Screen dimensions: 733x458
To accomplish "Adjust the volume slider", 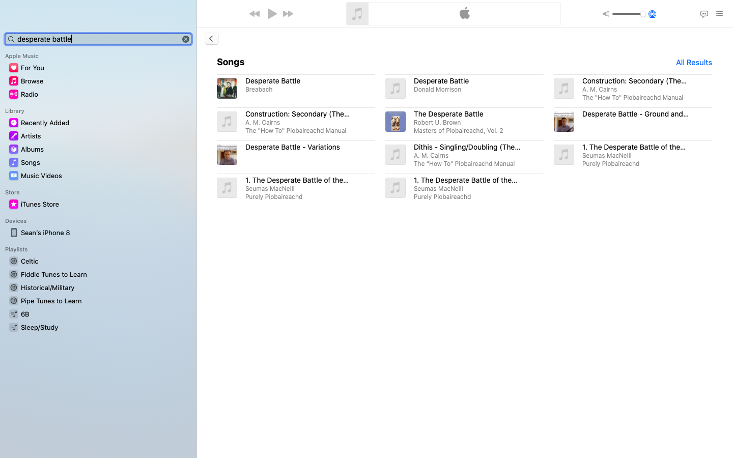I will point(629,14).
